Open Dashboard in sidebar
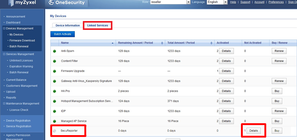 point(13,22)
